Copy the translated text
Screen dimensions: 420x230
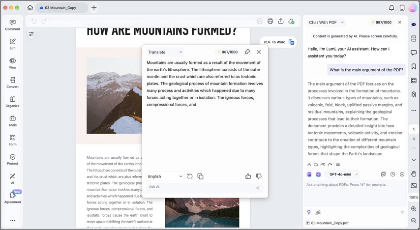(200, 176)
